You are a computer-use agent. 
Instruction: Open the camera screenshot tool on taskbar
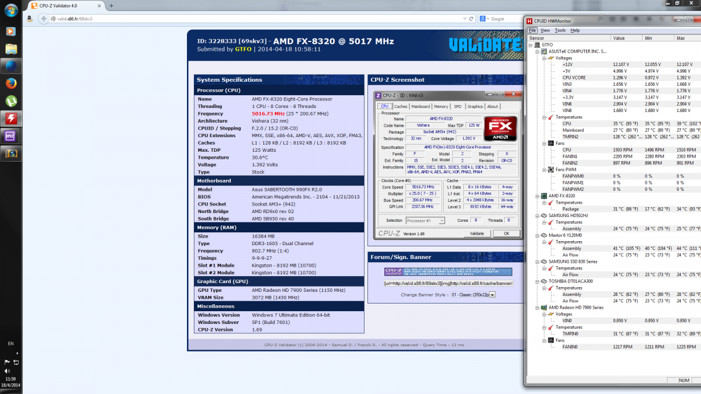(x=11, y=154)
